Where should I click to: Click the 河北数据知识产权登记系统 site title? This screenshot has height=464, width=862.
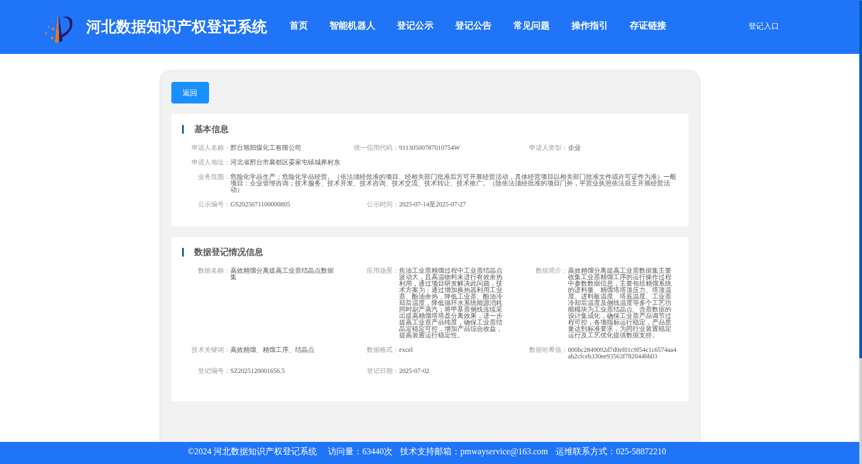[x=176, y=27]
